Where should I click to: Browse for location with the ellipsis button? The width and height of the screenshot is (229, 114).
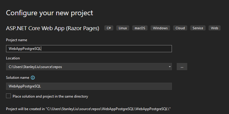(x=182, y=67)
